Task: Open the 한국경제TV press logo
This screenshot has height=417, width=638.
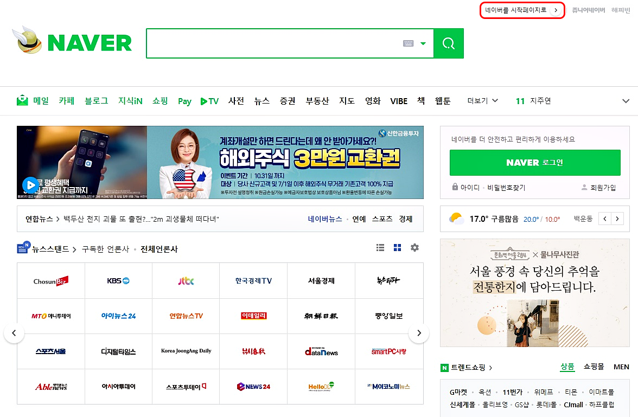Action: [253, 281]
